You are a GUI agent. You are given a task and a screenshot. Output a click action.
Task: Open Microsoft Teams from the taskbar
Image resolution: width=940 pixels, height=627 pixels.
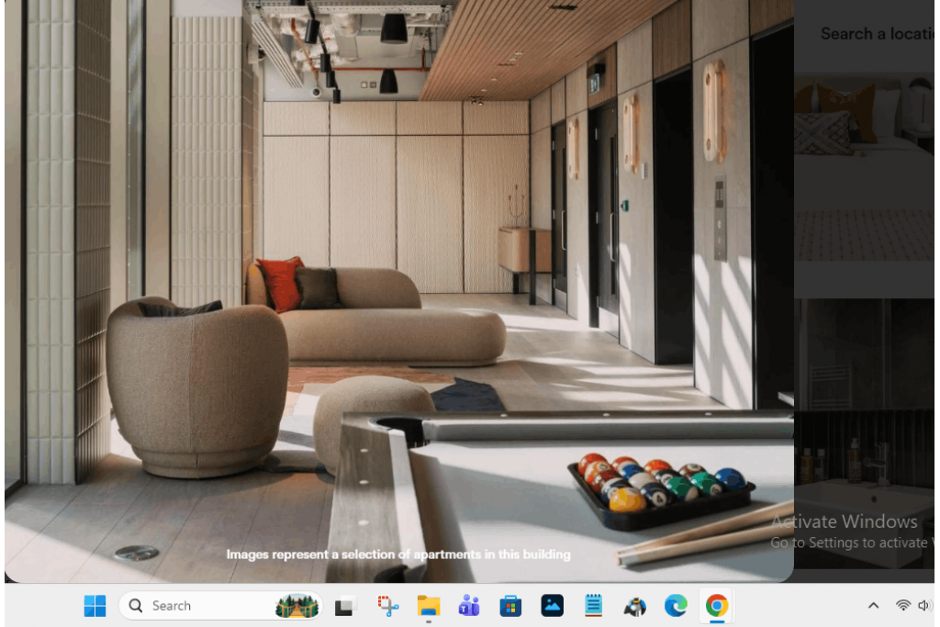pos(470,606)
